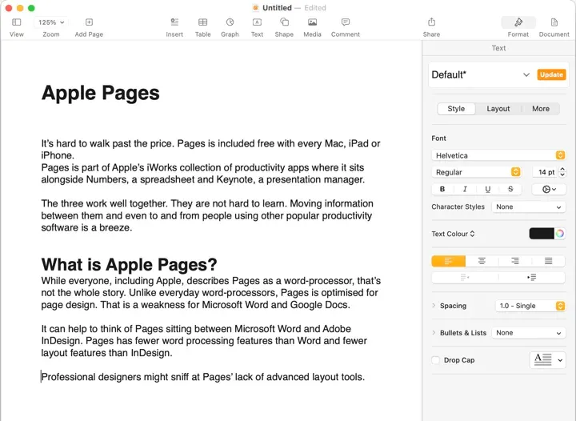
Task: Open the Insert menu icon
Action: (x=174, y=22)
